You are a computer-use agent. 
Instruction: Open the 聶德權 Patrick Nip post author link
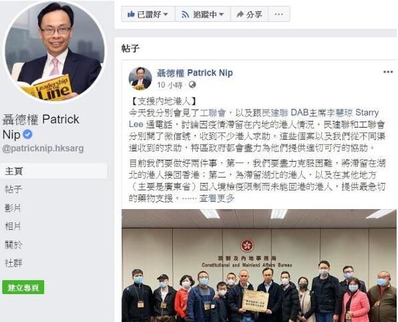pos(195,73)
